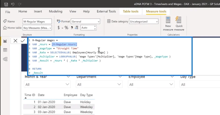The width and height of the screenshot is (220, 115).
Task: Click SELECTEDVALUE function in formula
Action: pos(60,52)
